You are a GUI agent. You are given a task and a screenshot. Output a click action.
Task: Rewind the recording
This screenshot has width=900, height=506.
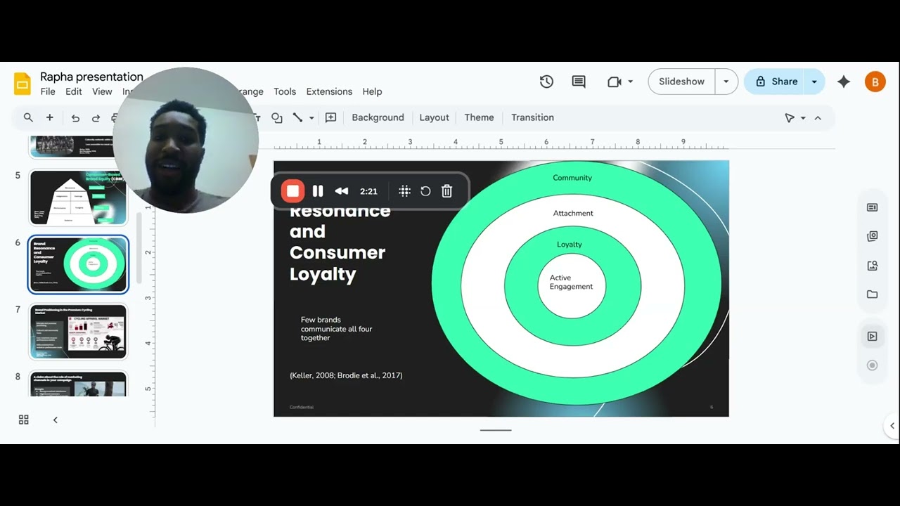point(342,191)
